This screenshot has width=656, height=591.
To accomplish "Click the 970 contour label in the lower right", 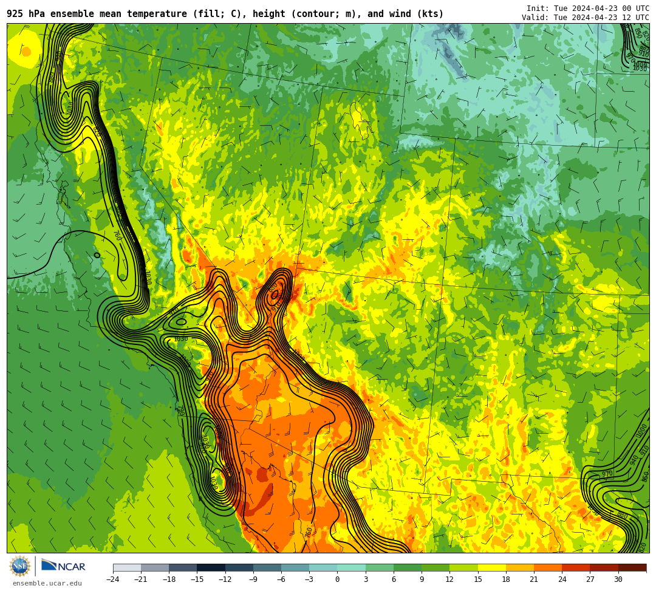I will 607,474.
